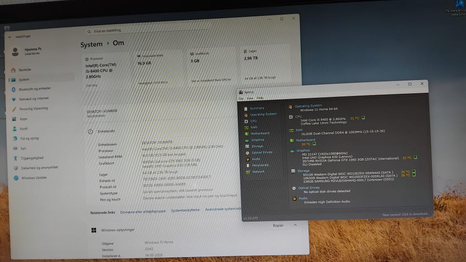Click the Lager storage info card
Viewport: 466px width, 262px height.
pos(265,65)
